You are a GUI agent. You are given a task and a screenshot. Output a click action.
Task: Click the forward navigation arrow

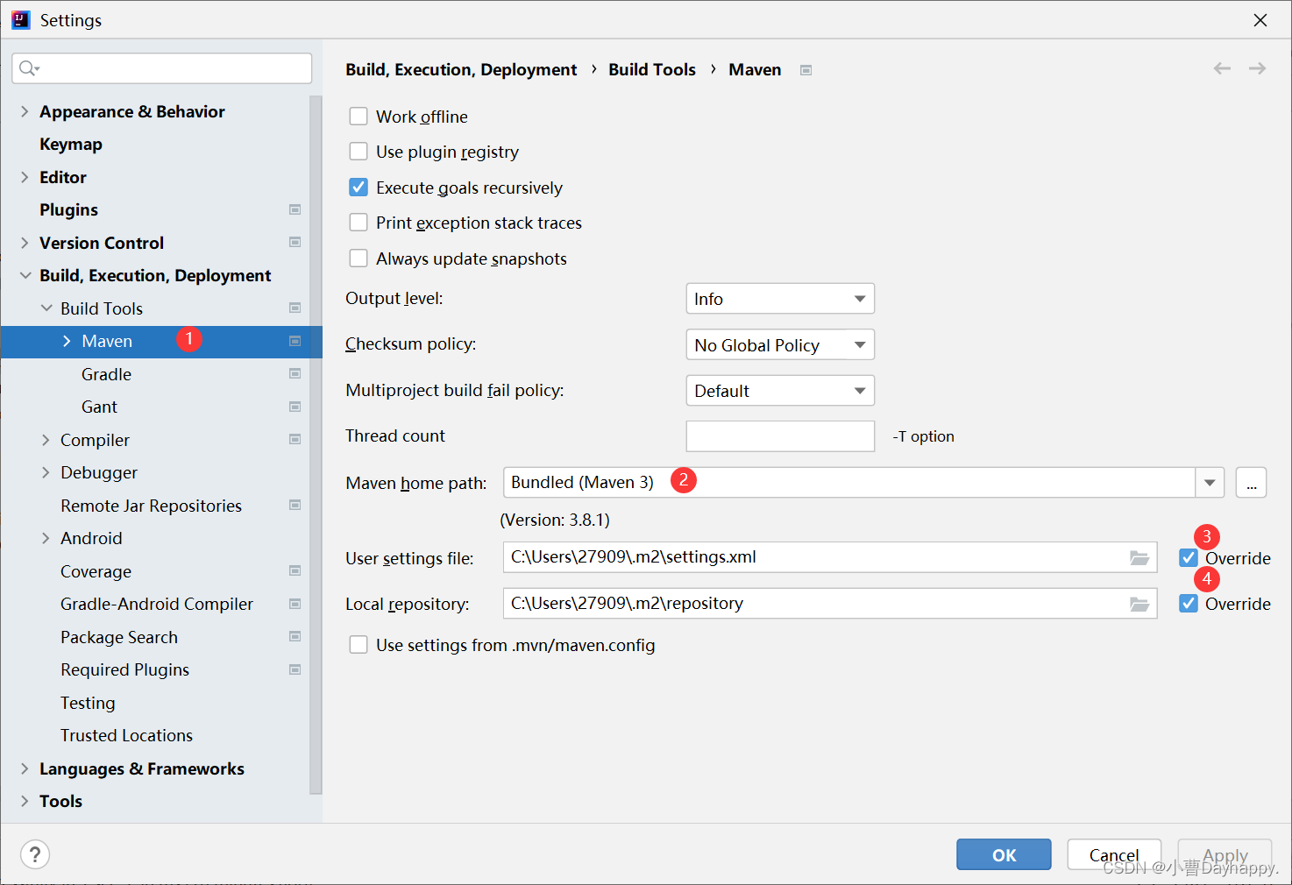[1257, 68]
